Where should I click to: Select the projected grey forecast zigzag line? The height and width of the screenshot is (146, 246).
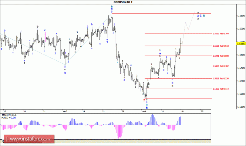(x=188, y=28)
